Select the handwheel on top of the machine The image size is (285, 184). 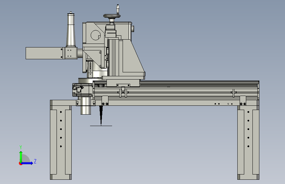point(112,16)
